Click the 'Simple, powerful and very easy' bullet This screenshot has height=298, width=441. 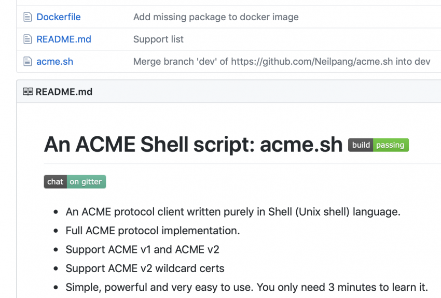click(x=246, y=287)
